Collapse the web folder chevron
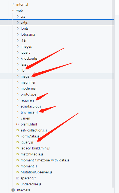This screenshot has height=193, width=119. 13,10
